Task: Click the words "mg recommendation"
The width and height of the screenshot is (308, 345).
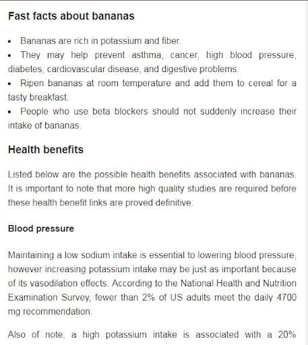Action: pos(50,312)
